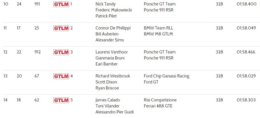Select the GTLM badge in Ford GT row
This screenshot has width=260, height=118.
pyautogui.click(x=61, y=76)
